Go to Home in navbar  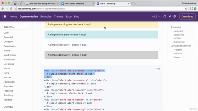coord(14,16)
